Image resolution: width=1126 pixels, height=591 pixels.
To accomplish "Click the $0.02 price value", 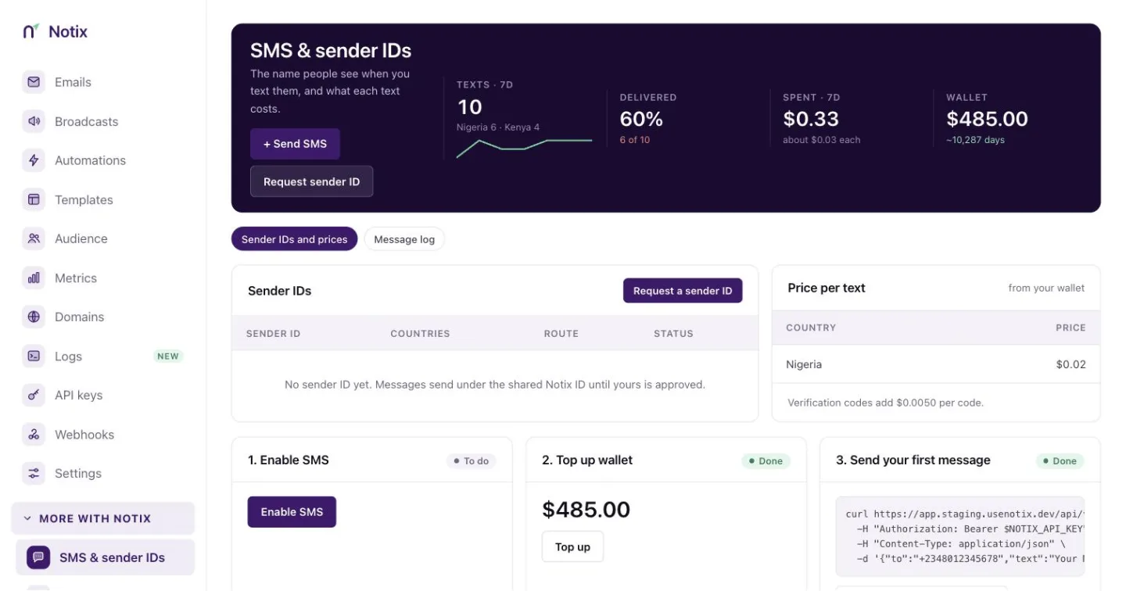I will (1070, 364).
